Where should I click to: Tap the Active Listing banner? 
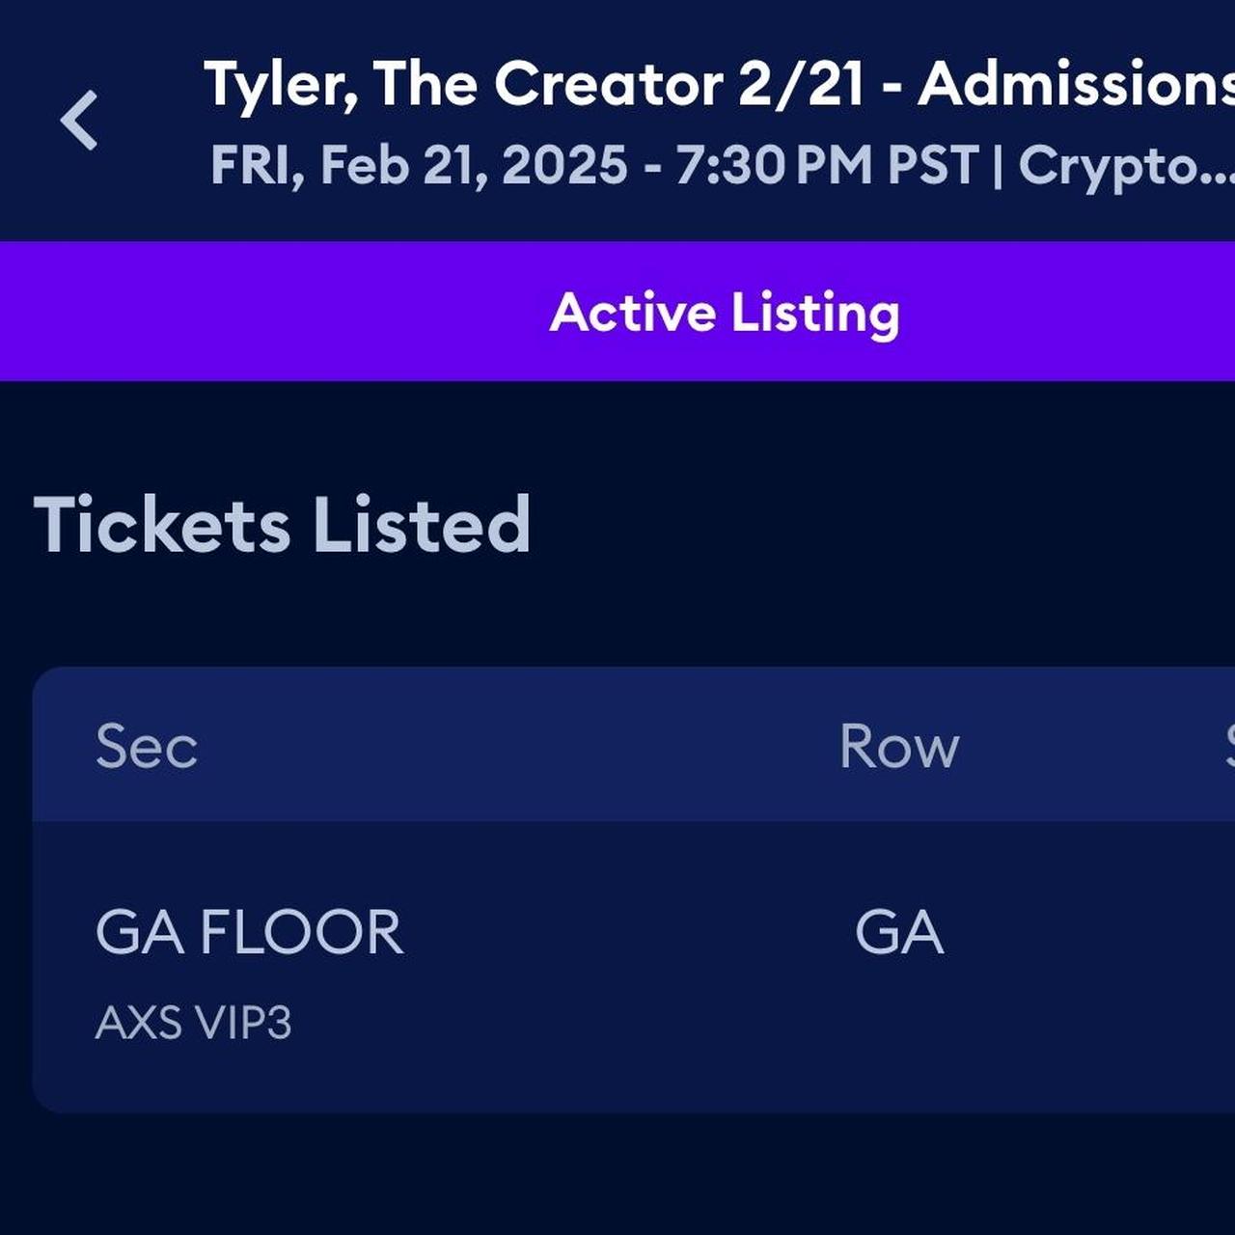pos(725,311)
